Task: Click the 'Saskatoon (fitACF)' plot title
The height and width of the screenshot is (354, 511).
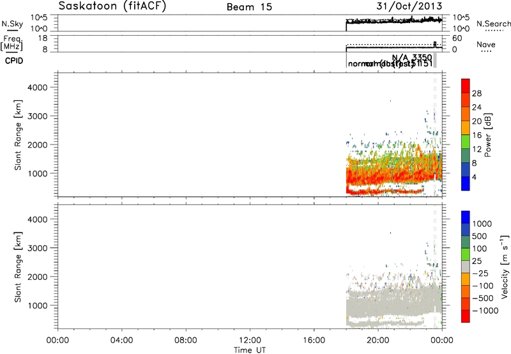Action: pyautogui.click(x=112, y=6)
